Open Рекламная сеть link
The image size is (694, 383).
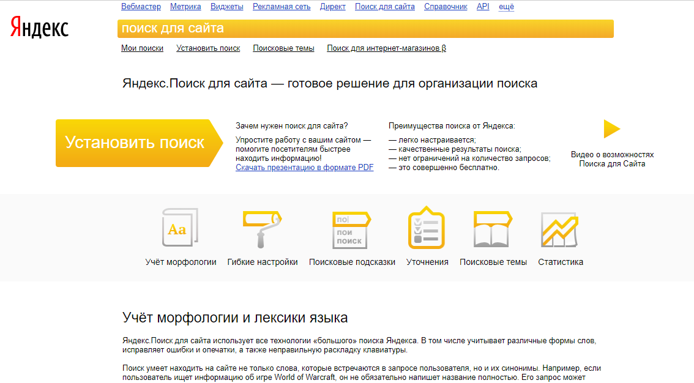pyautogui.click(x=282, y=7)
